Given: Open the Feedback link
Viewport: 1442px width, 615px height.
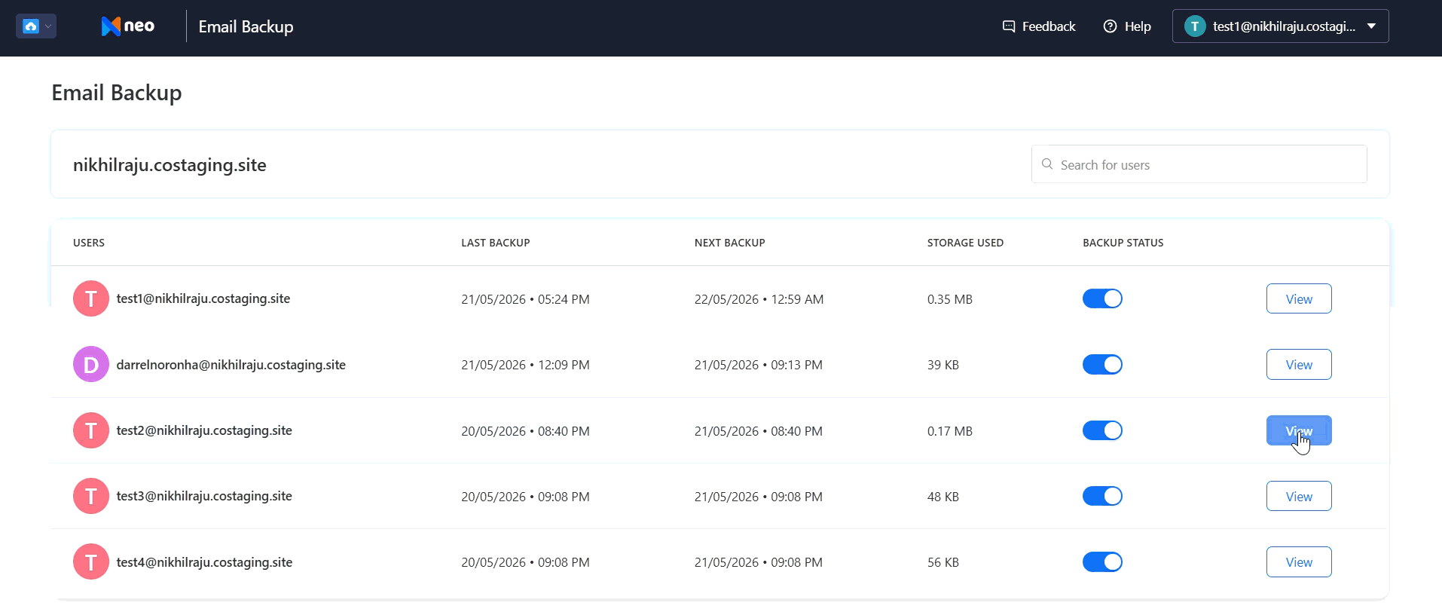Looking at the screenshot, I should tap(1039, 26).
